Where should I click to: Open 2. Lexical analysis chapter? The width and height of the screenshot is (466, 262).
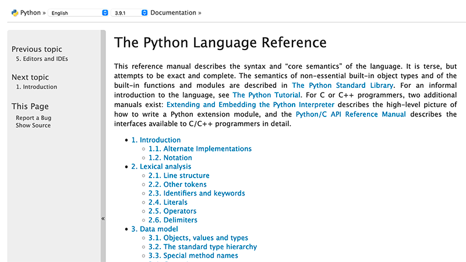(161, 167)
